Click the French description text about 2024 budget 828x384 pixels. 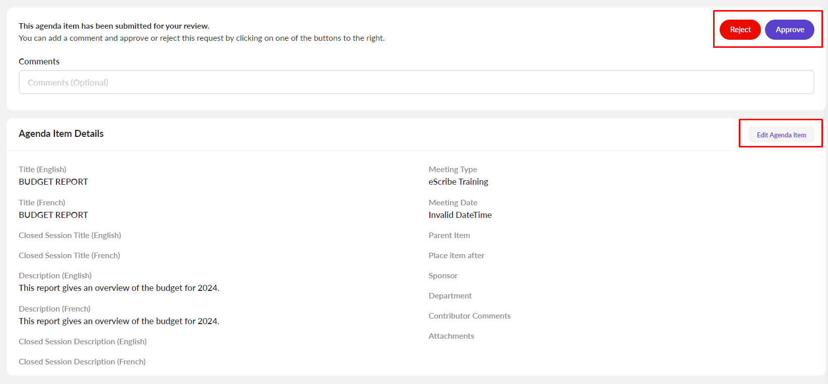tap(119, 321)
